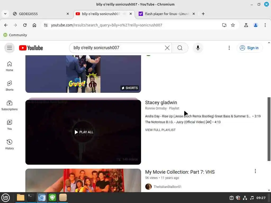Expand the tab search dropdown arrow
This screenshot has height=203, width=271.
tap(5, 14)
